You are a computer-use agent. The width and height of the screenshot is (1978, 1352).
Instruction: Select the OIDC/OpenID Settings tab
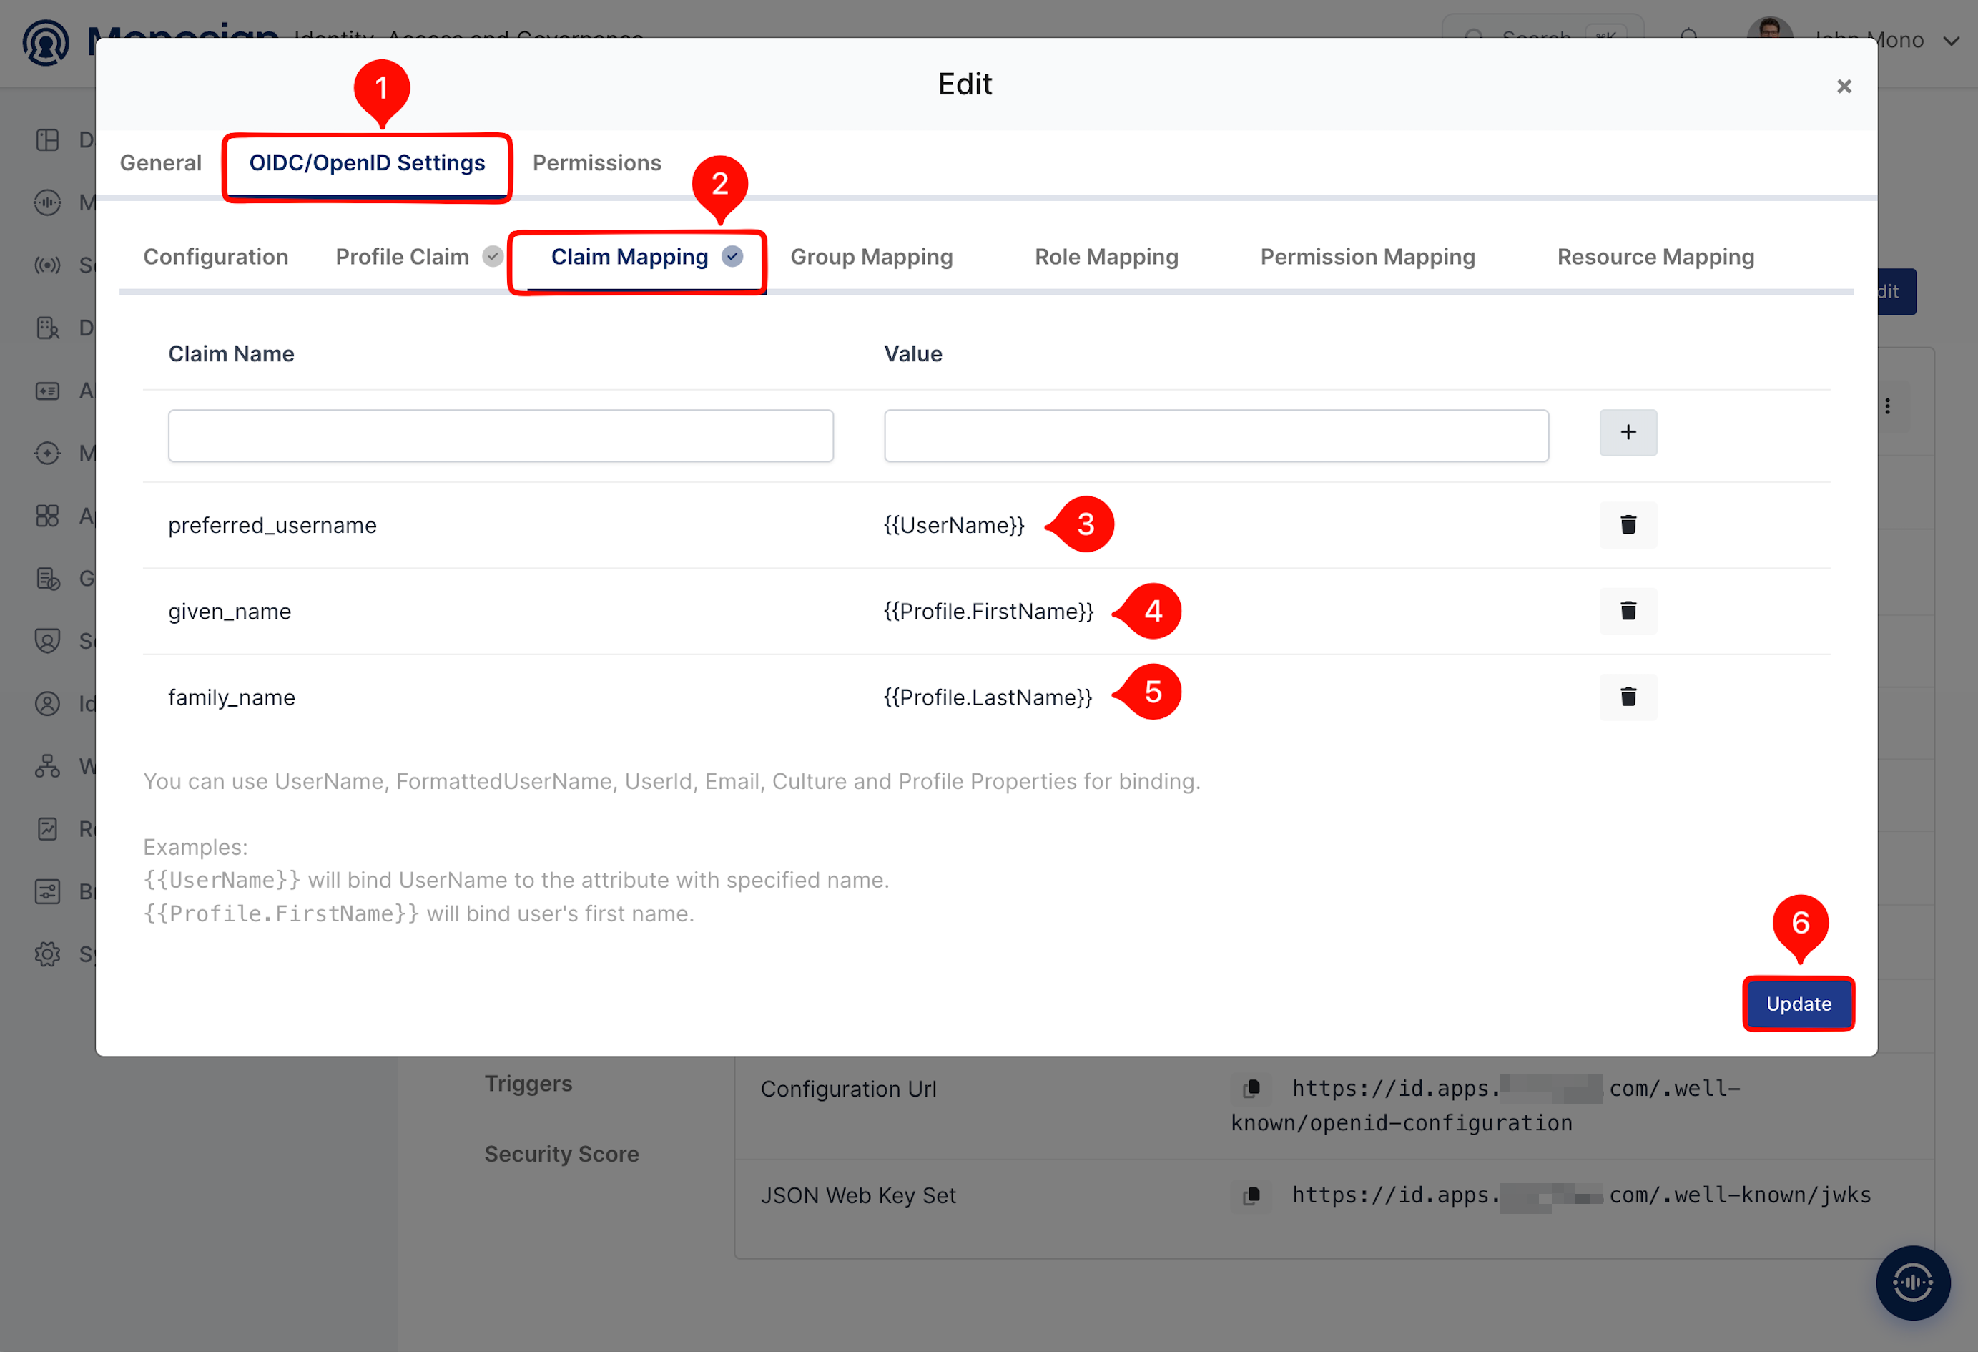367,162
